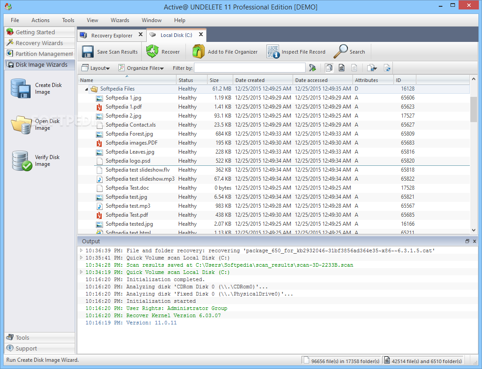482x369 pixels.
Task: Float the Output panel with restore icon
Action: (467, 241)
